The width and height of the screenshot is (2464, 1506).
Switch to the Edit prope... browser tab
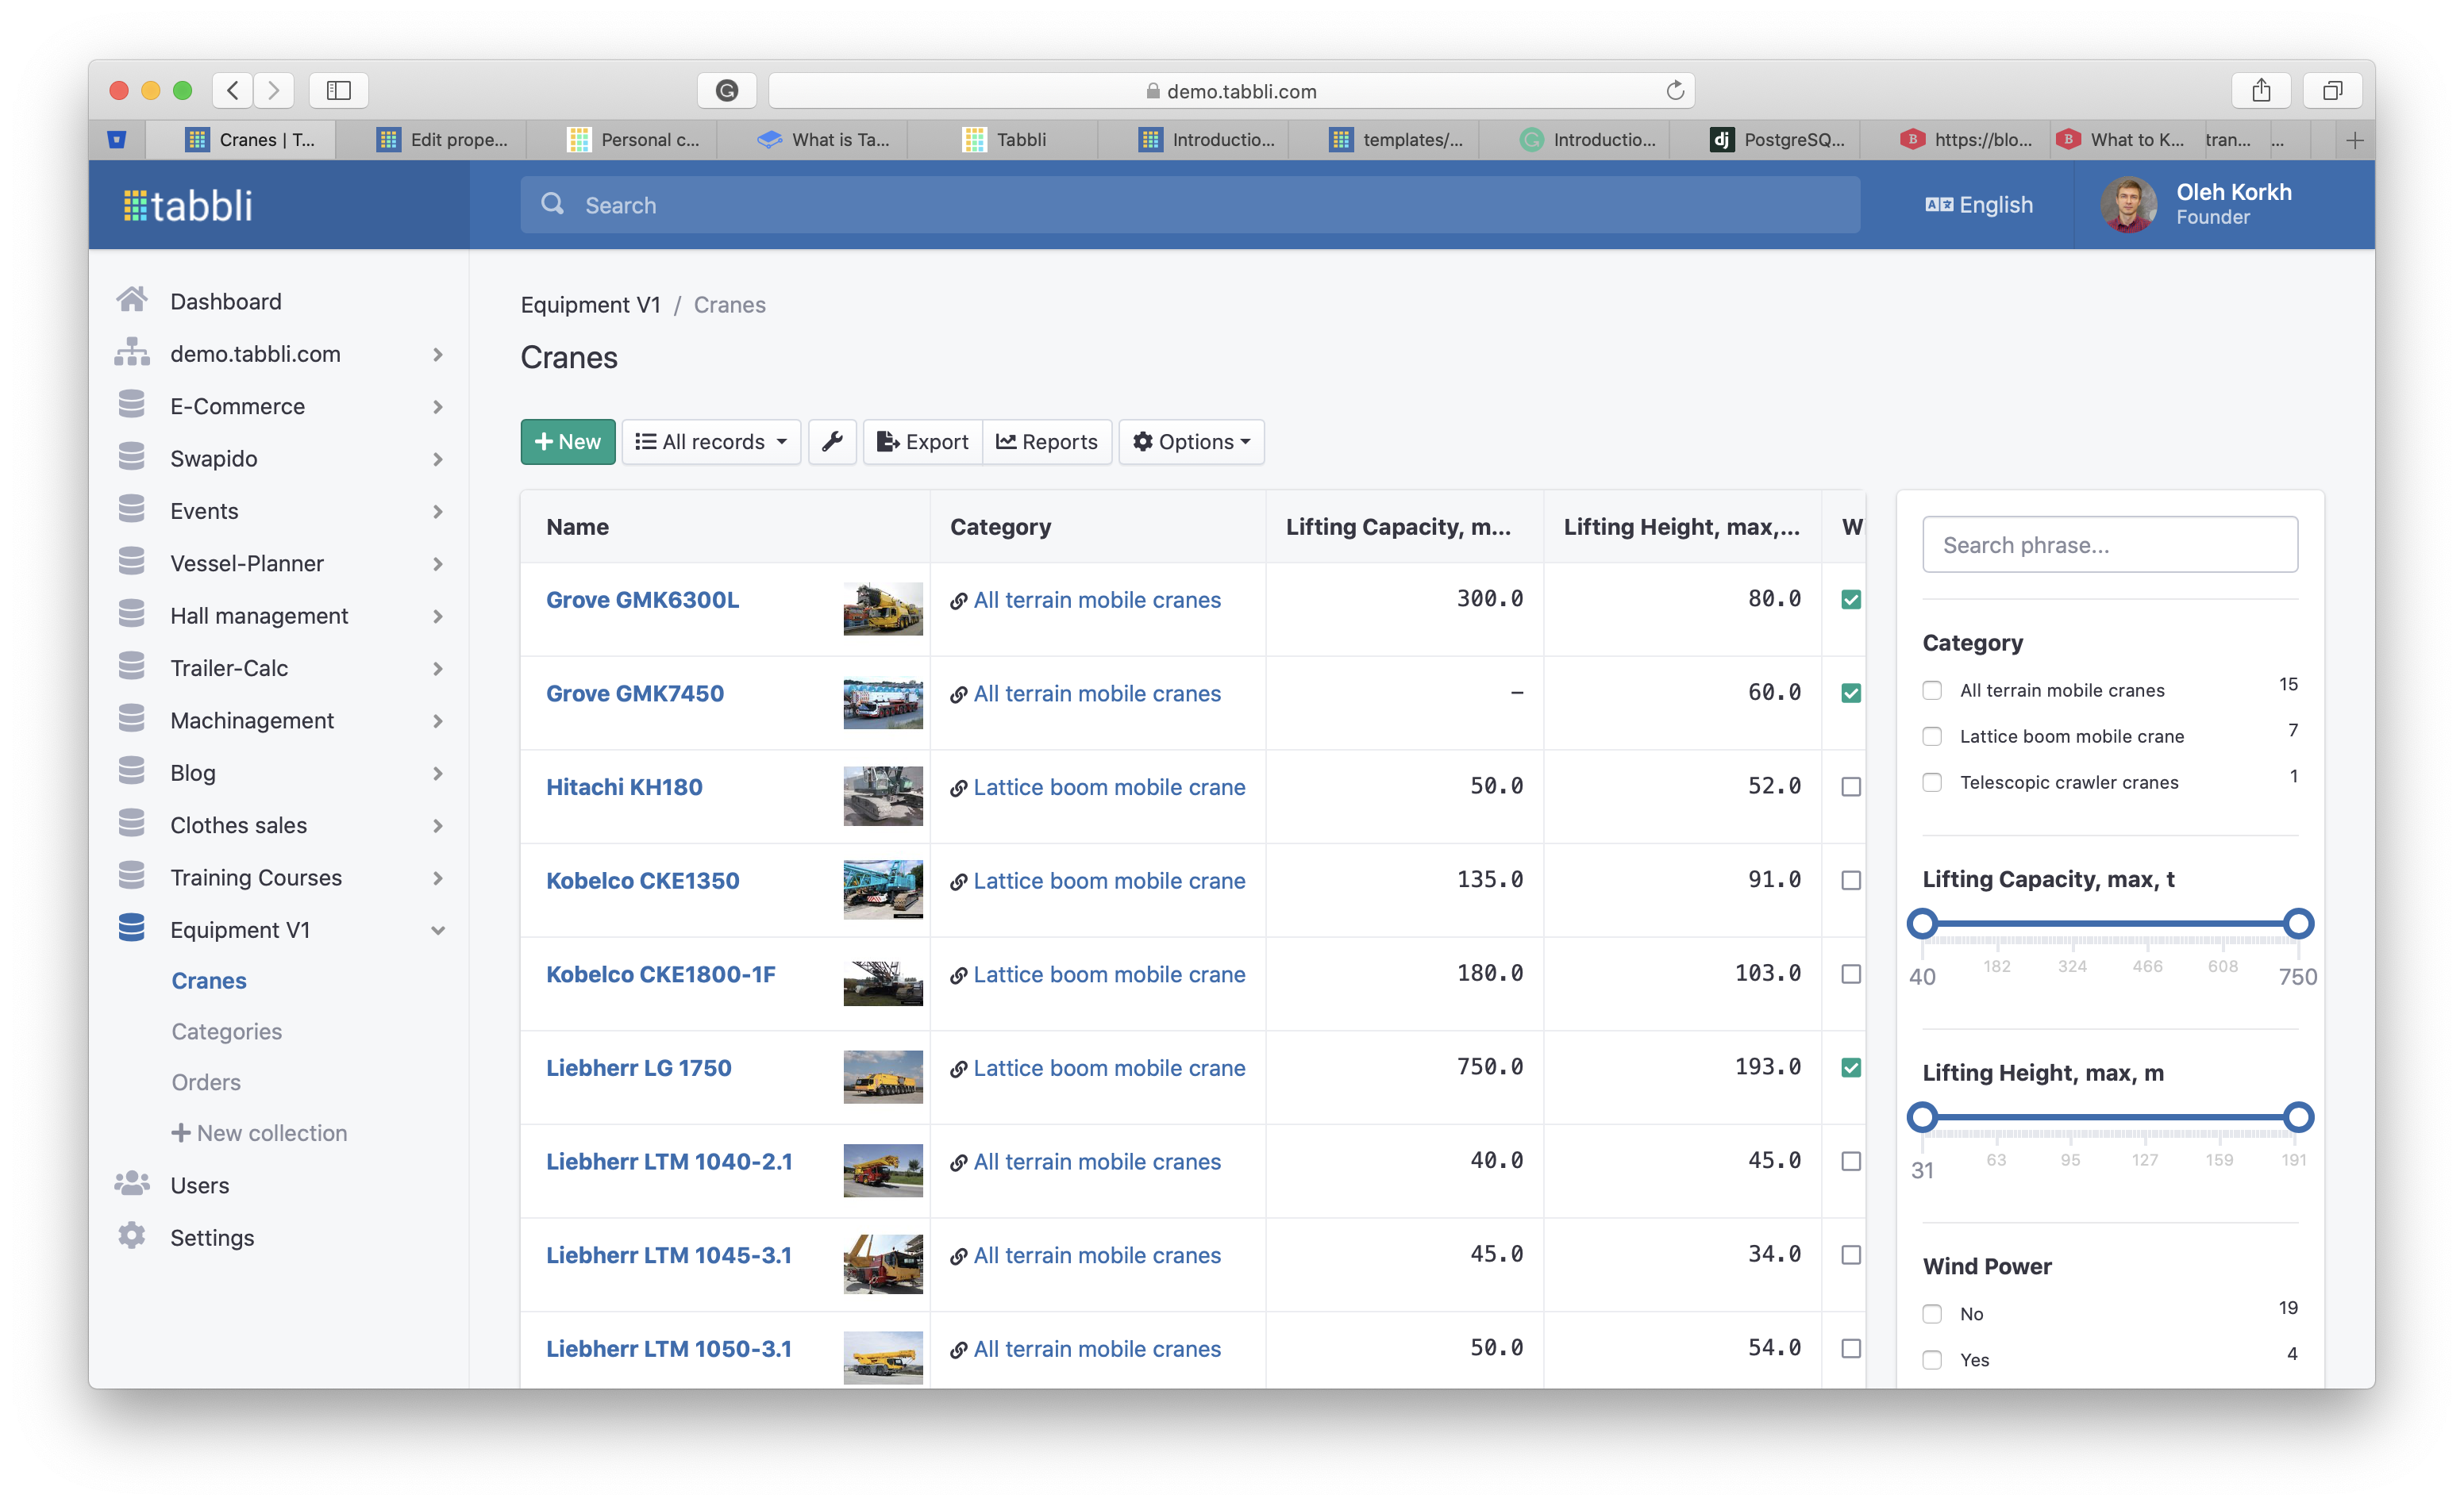pyautogui.click(x=441, y=140)
